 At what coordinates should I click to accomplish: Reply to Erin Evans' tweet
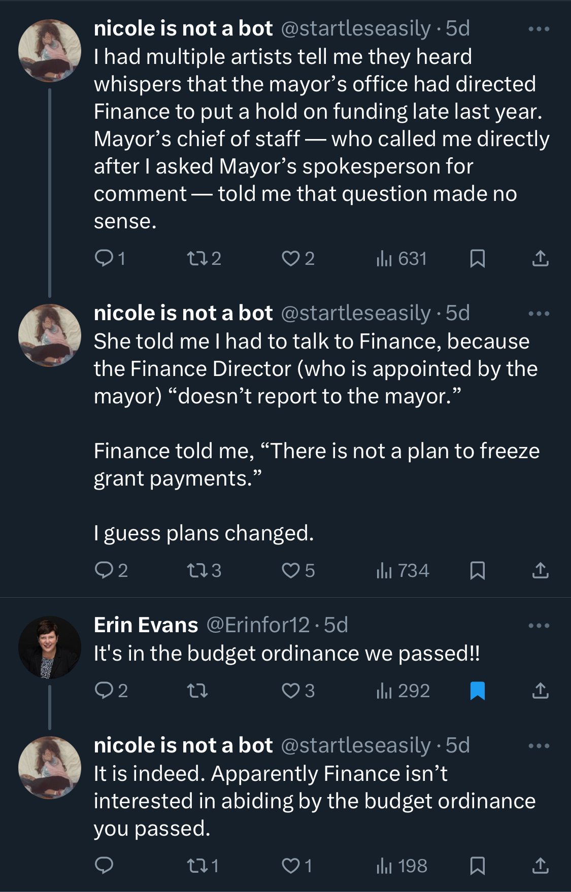point(105,691)
